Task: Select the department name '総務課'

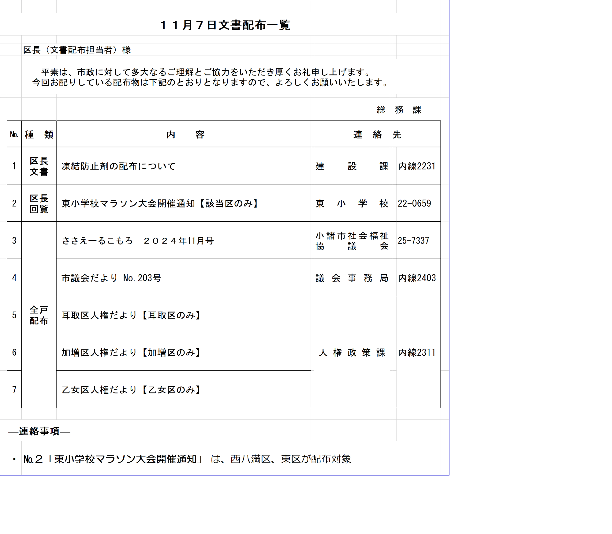Action: click(399, 110)
